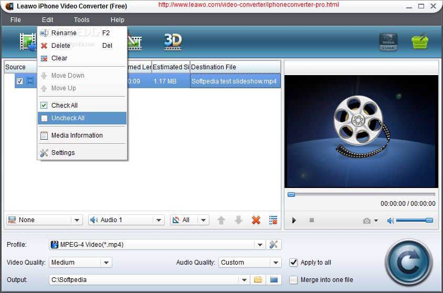Open the leawo.com converter pro link
This screenshot has width=443, height=293.
coord(248,5)
